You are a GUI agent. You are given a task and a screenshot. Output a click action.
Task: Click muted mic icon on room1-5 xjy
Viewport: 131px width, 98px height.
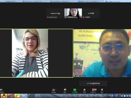tap(48, 17)
